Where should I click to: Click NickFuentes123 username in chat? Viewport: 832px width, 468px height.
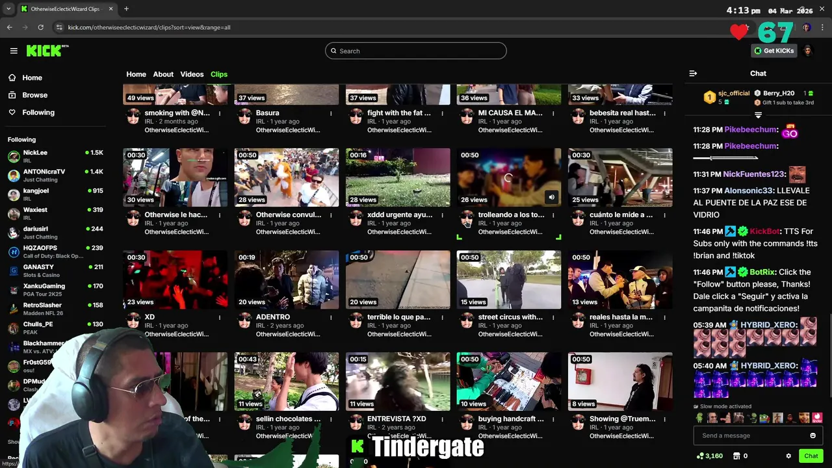tap(754, 174)
